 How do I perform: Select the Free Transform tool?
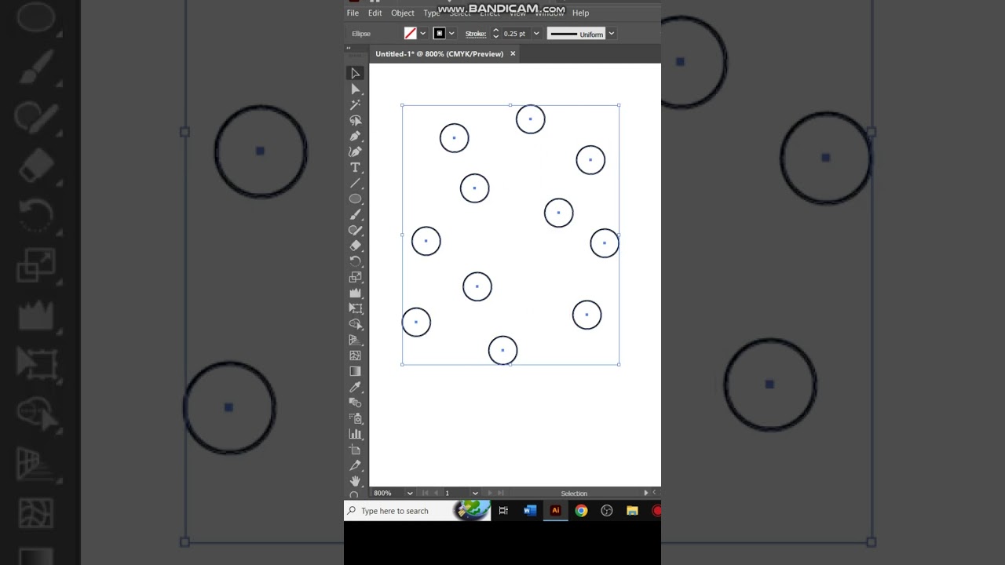point(355,308)
